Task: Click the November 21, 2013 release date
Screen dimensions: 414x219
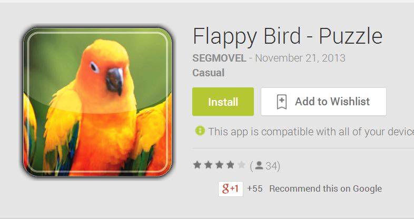Action: click(x=300, y=58)
